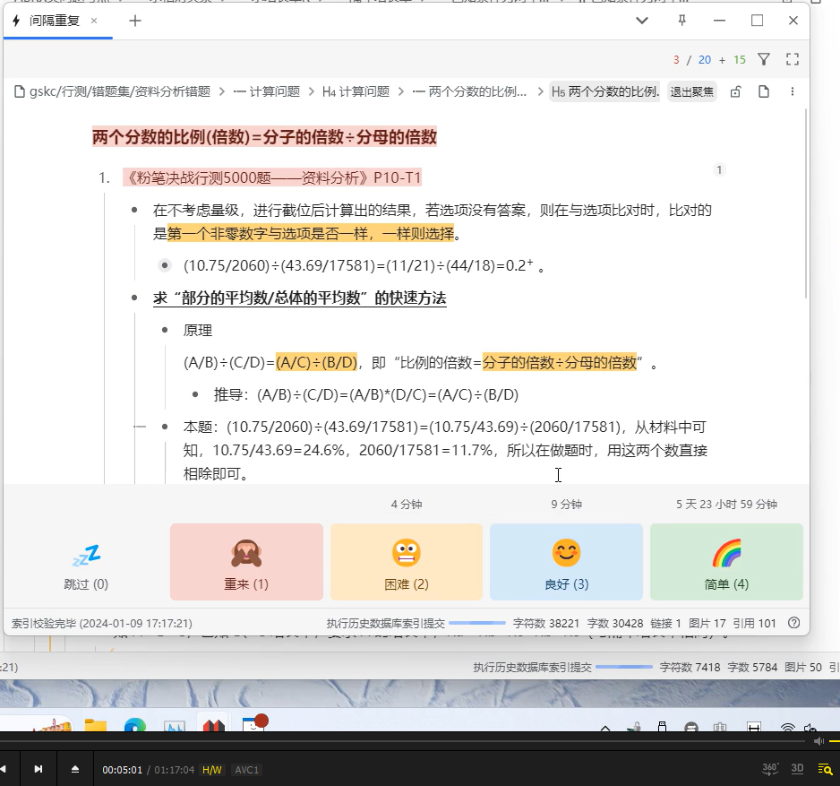Screen dimensions: 840x786
Task: Click the 退出聚焦 button
Action: [x=691, y=91]
